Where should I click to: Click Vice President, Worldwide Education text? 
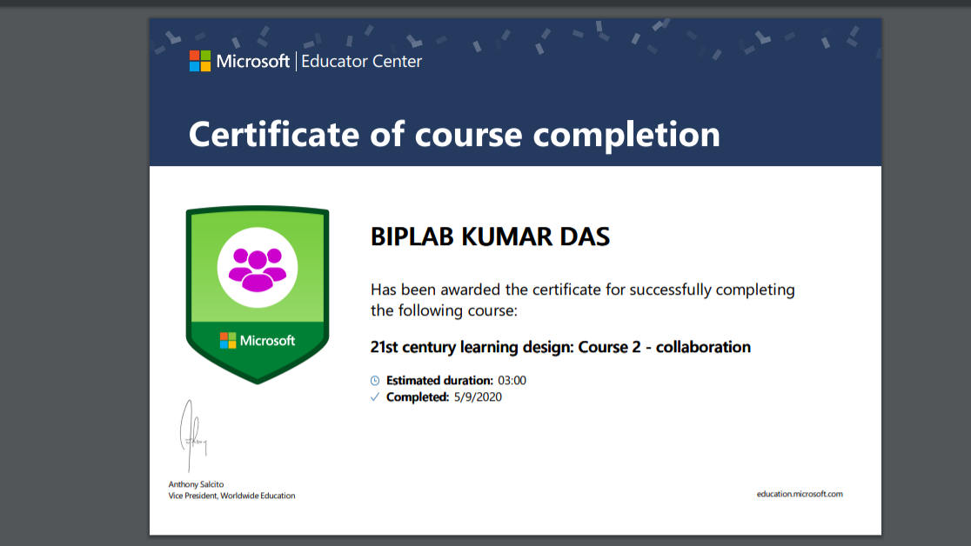[231, 496]
